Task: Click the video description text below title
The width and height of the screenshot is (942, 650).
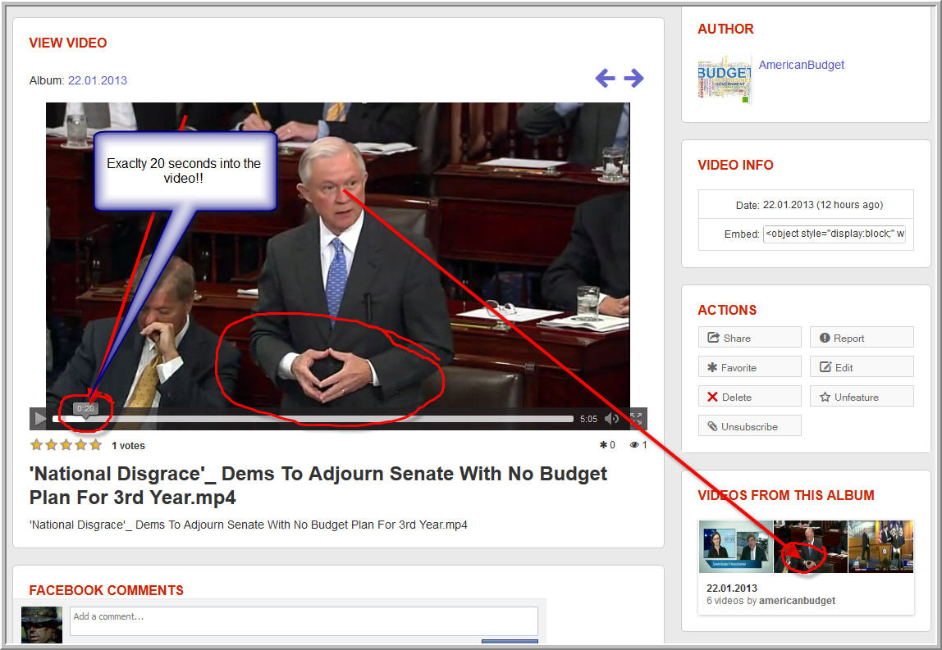Action: click(248, 525)
